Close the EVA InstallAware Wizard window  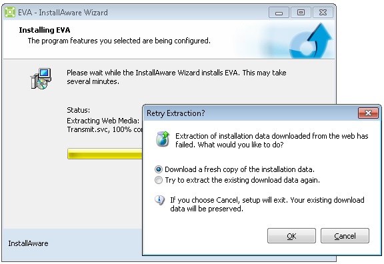pos(323,13)
